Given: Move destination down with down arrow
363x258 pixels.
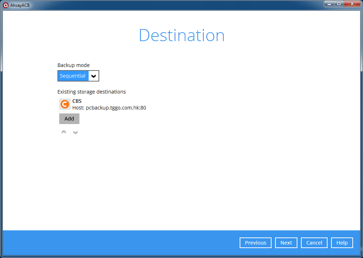Looking at the screenshot, I should 75,132.
